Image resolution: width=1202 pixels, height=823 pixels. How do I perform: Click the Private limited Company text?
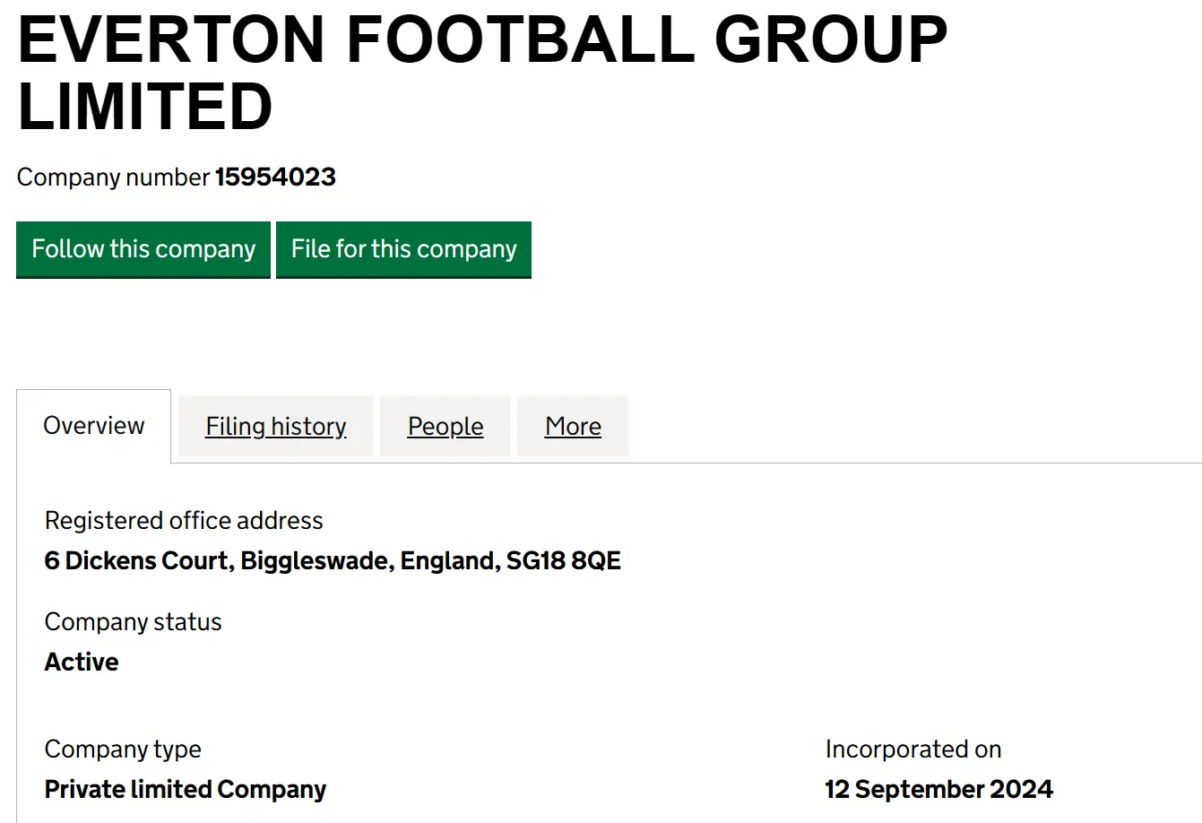pos(186,790)
